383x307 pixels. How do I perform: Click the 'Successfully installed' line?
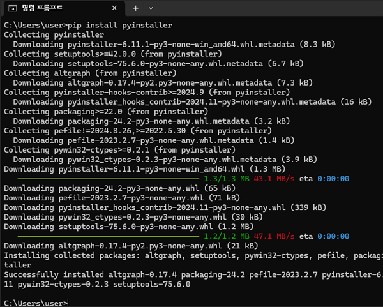[x=193, y=274]
